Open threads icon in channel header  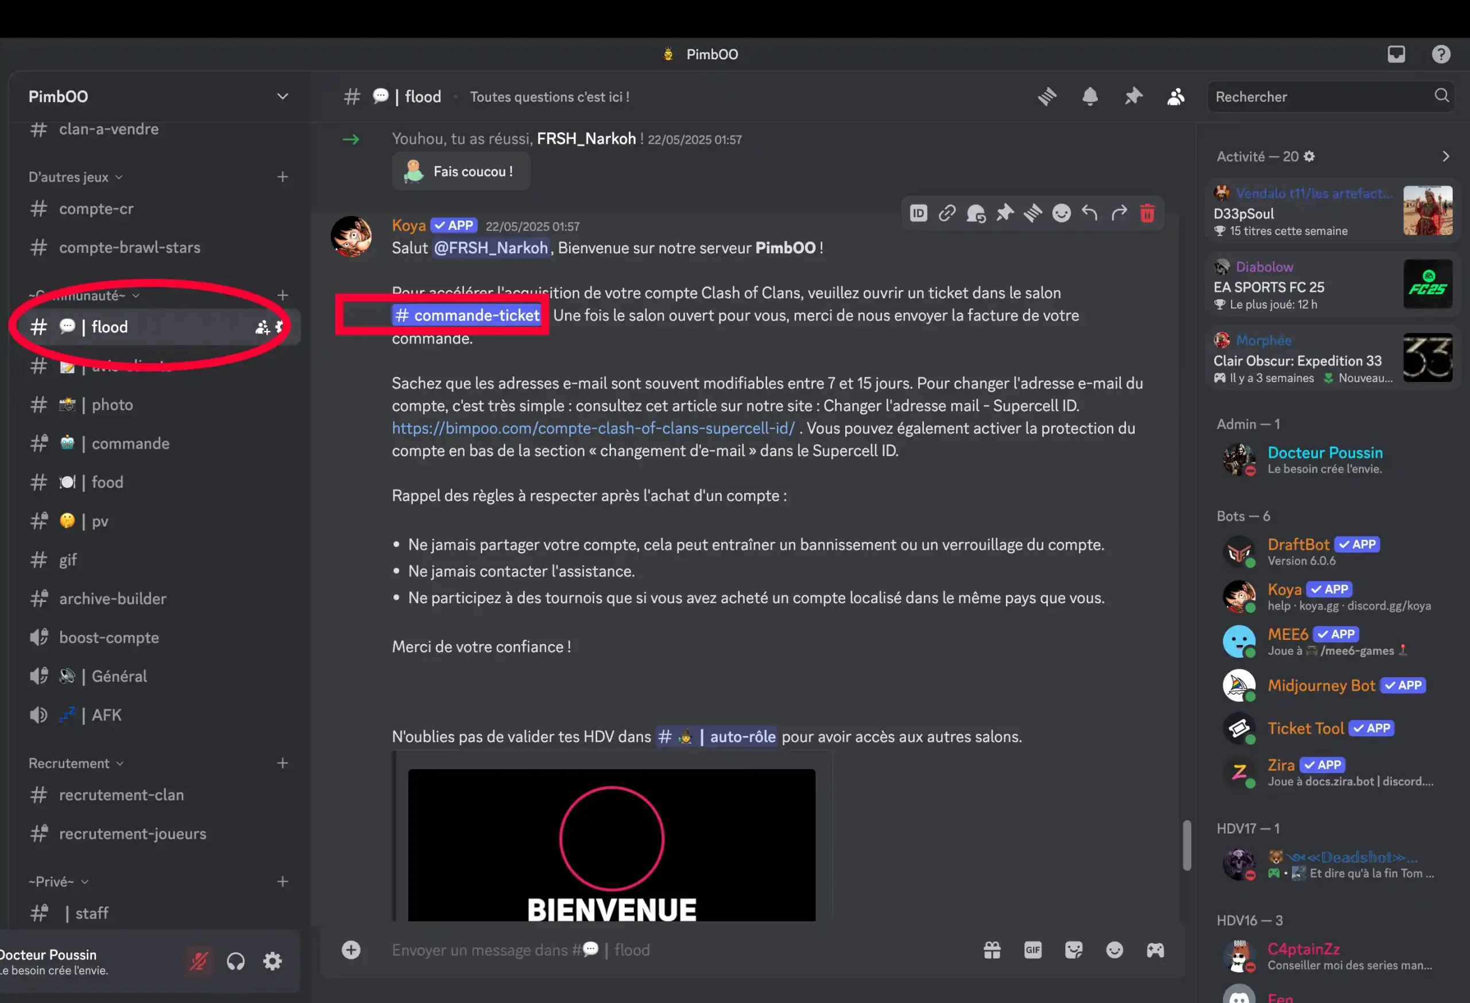(x=1047, y=97)
